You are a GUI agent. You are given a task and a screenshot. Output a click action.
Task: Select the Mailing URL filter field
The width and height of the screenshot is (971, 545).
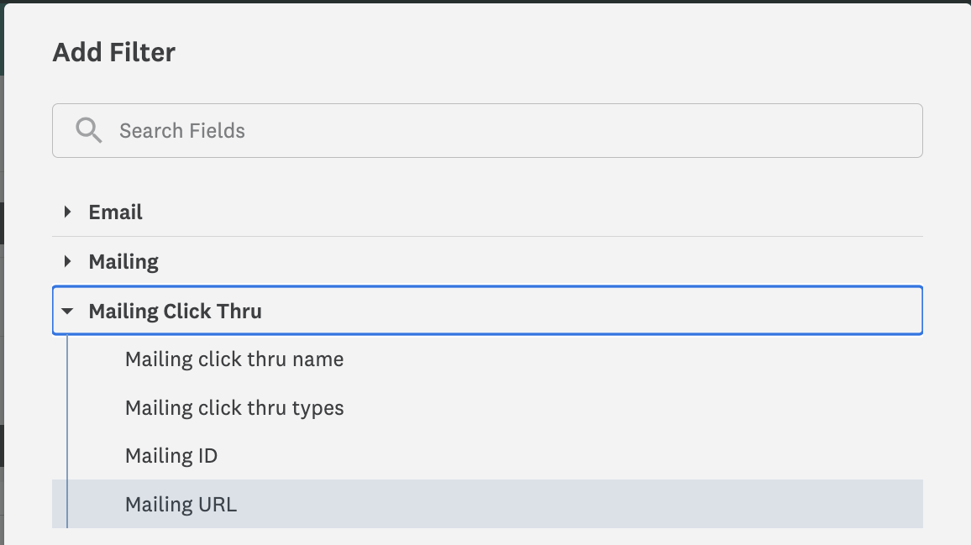tap(181, 504)
